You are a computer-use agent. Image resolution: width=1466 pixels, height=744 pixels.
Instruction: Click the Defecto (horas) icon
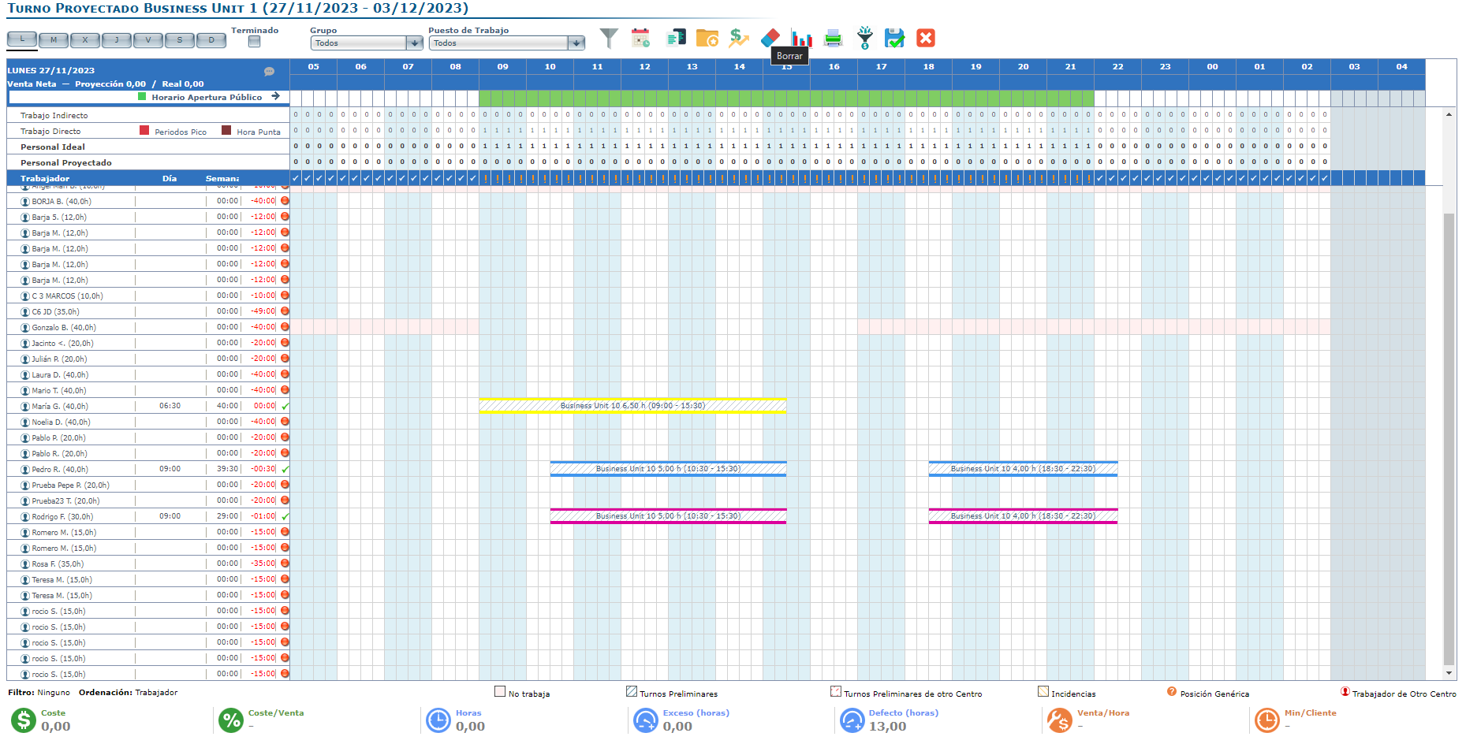pos(852,720)
